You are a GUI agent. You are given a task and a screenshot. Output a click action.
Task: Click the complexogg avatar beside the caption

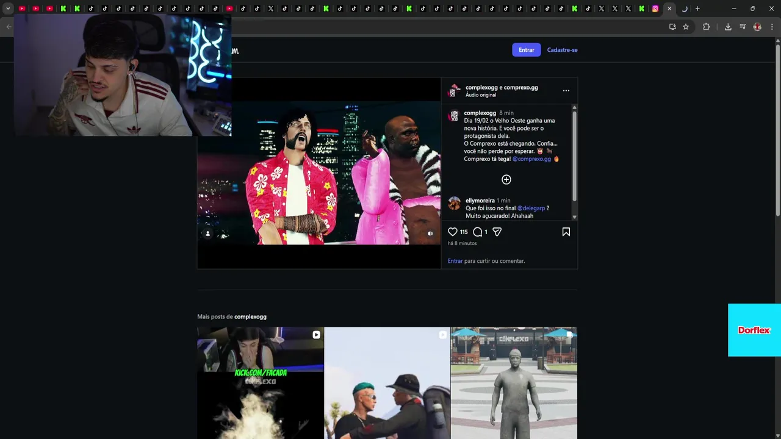(453, 116)
